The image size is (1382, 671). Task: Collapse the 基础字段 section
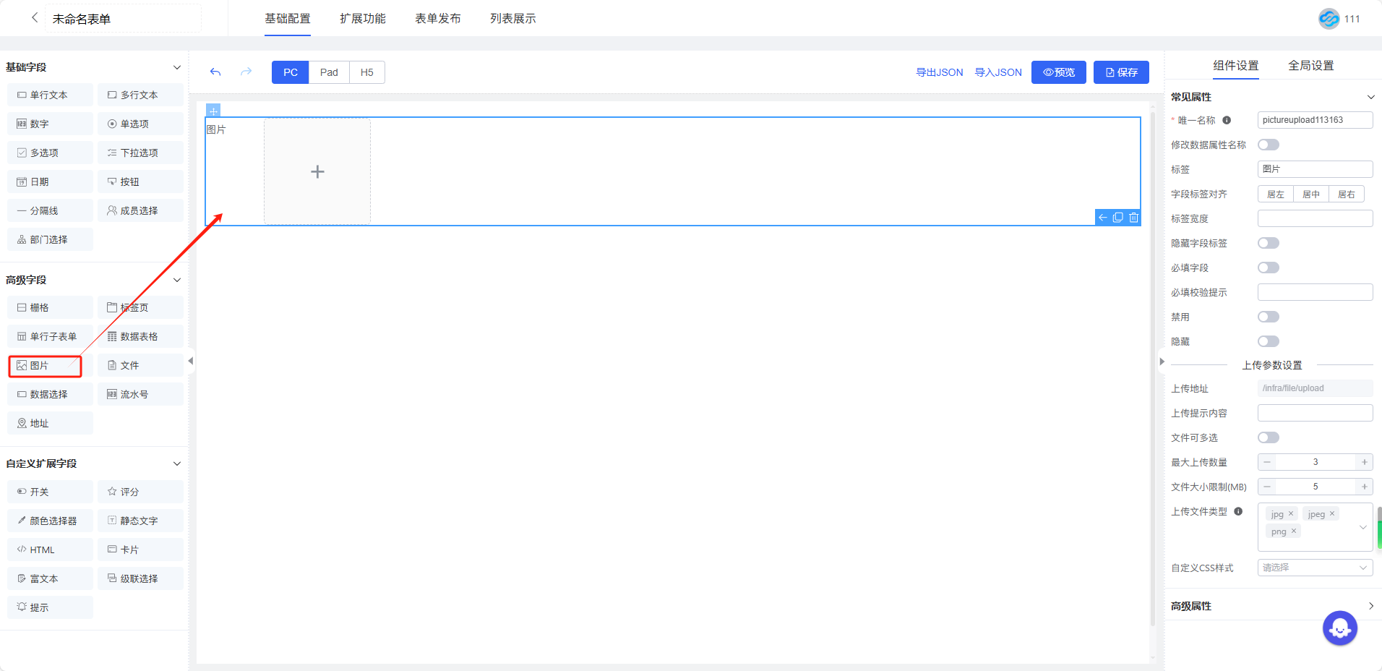(x=177, y=67)
